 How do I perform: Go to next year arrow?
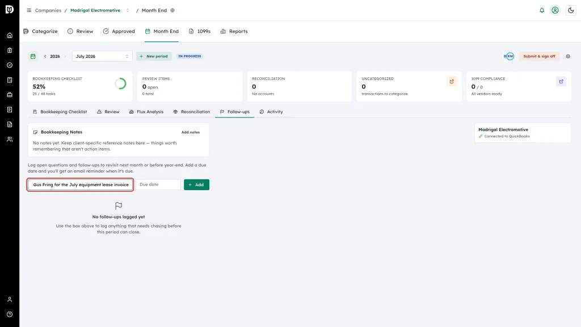click(65, 56)
